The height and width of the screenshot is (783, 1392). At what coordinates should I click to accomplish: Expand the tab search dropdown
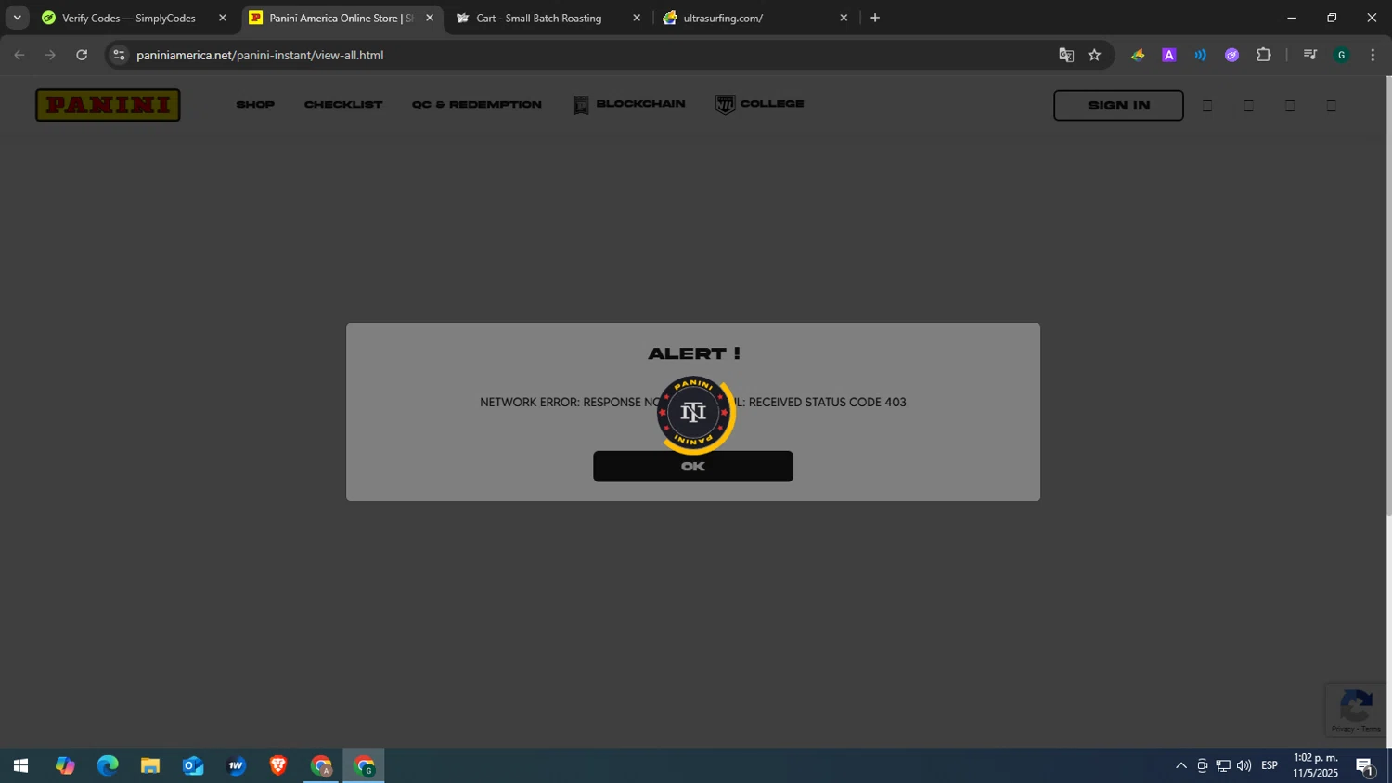coord(17,18)
